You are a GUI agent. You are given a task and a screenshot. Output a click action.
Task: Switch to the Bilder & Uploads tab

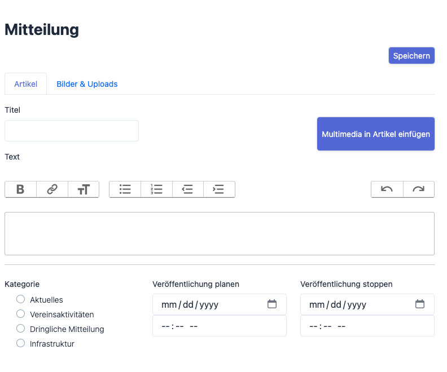click(x=87, y=84)
